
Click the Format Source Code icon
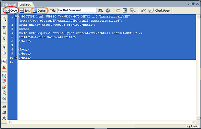tap(4, 118)
